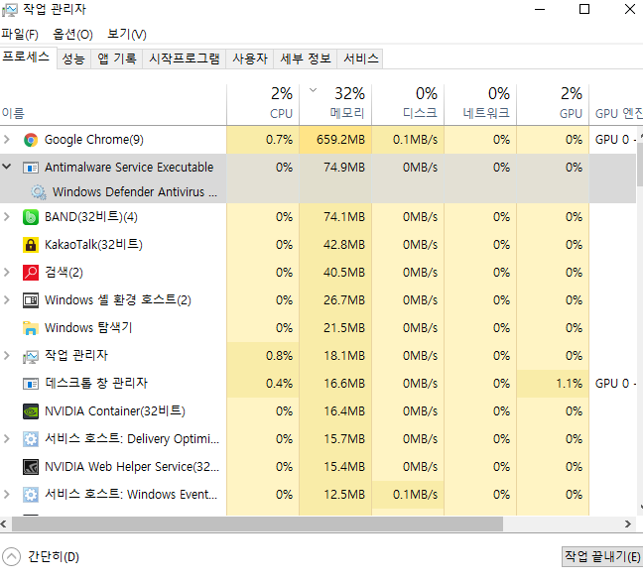Image resolution: width=643 pixels, height=581 pixels.
Task: Click the 간단히 collapse arrow icon
Action: (x=11, y=557)
